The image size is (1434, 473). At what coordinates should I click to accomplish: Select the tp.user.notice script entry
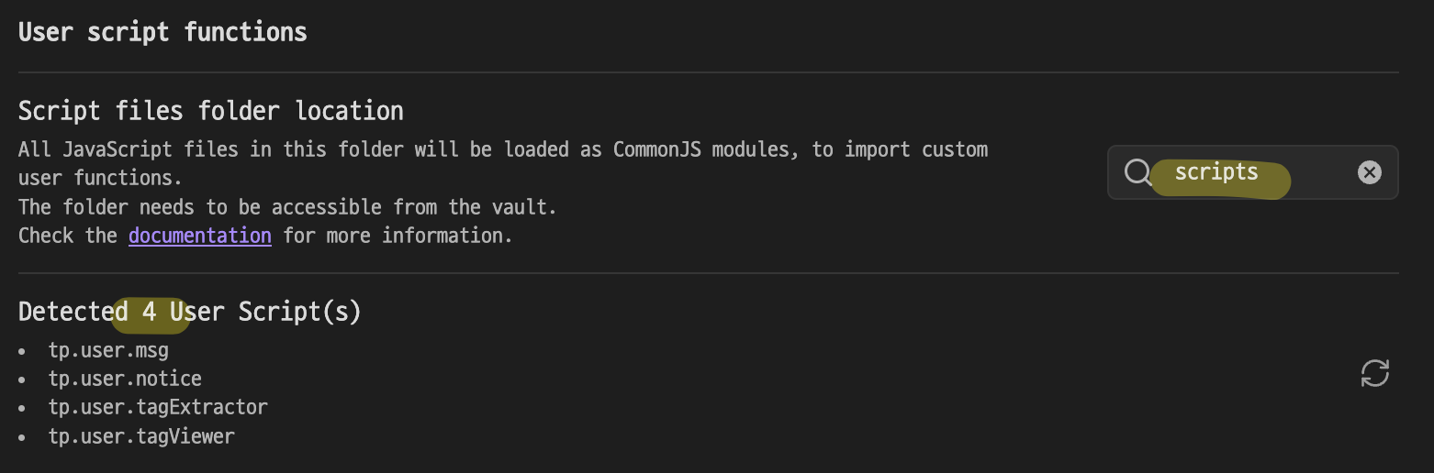pos(125,379)
